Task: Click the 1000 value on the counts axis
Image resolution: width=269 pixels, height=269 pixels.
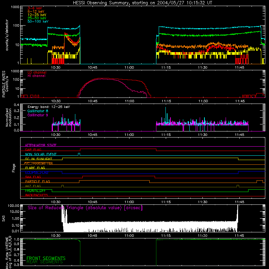Action: pos(15,7)
